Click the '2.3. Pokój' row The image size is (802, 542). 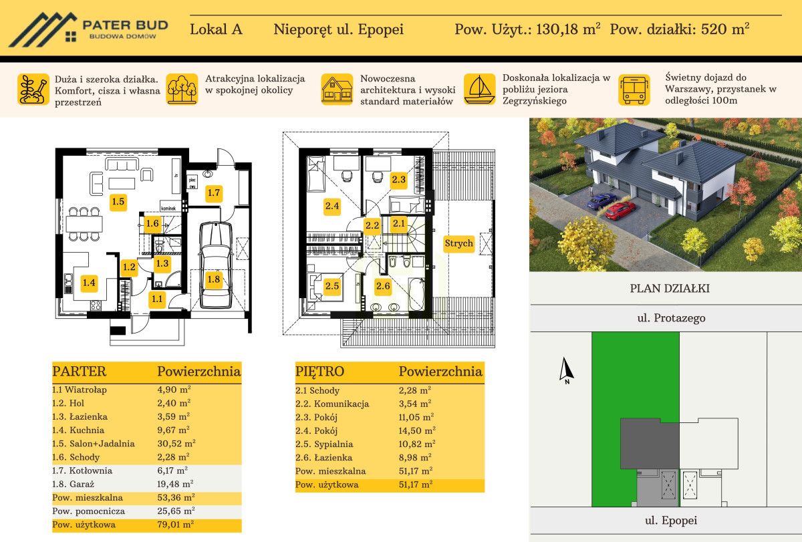click(390, 418)
